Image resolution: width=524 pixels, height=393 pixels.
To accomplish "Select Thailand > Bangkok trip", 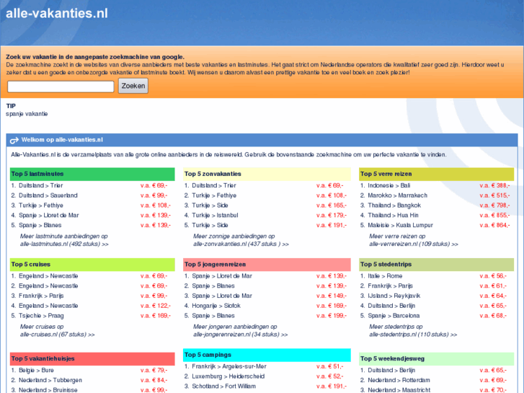I will (394, 206).
